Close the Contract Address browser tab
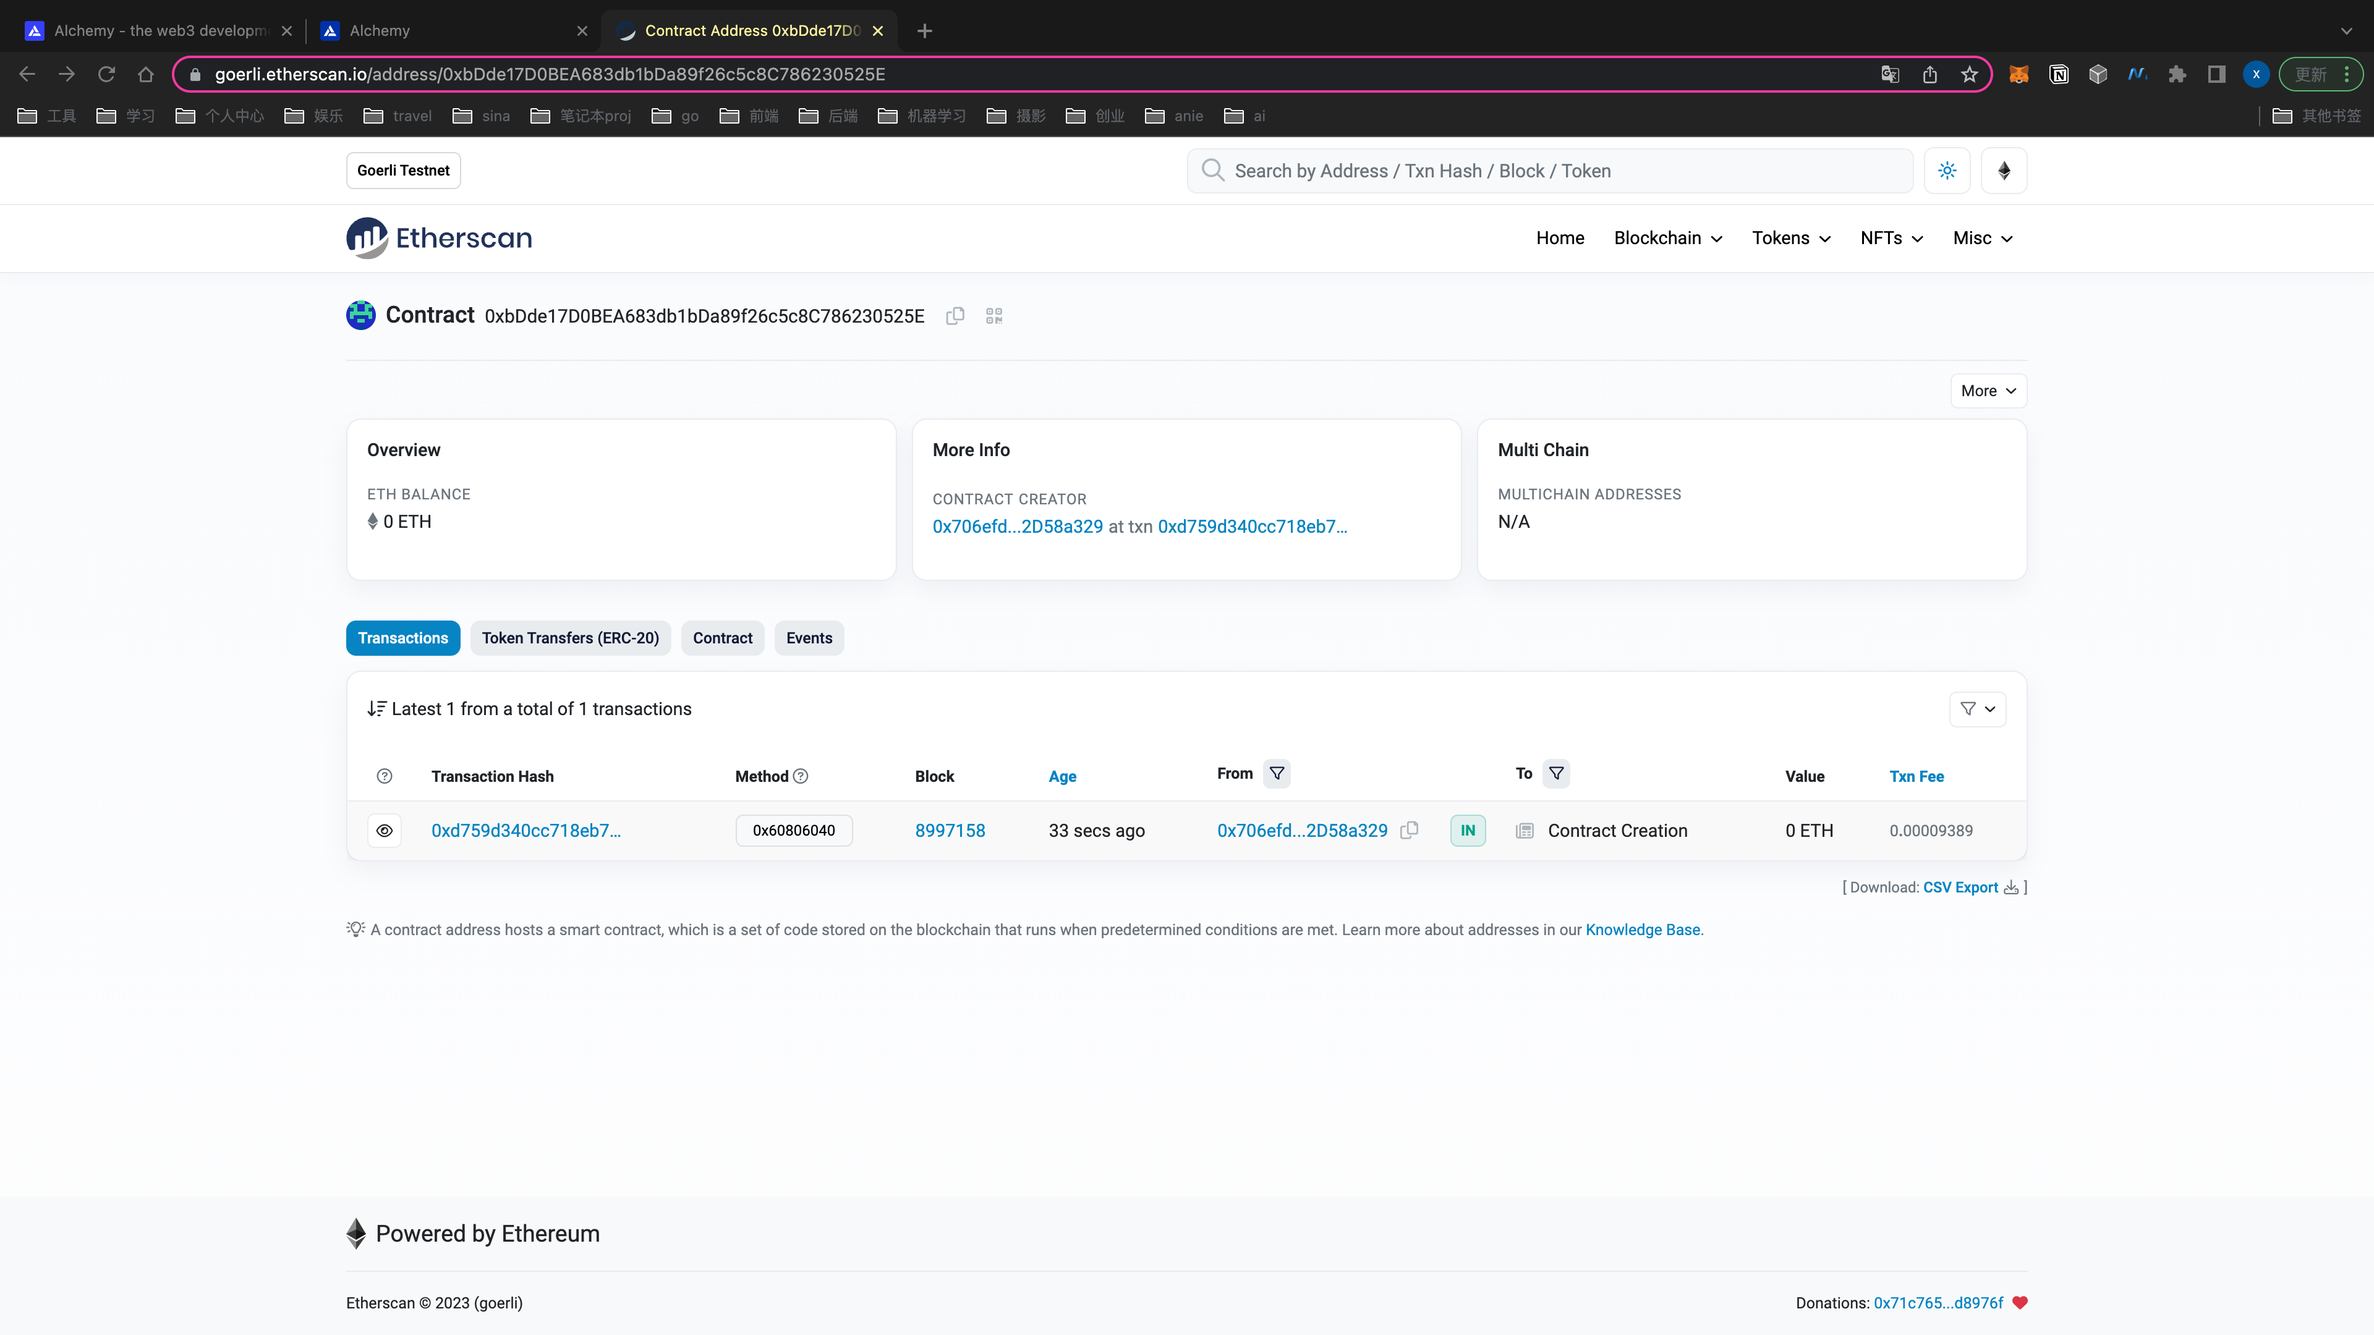The image size is (2374, 1335). coord(877,30)
